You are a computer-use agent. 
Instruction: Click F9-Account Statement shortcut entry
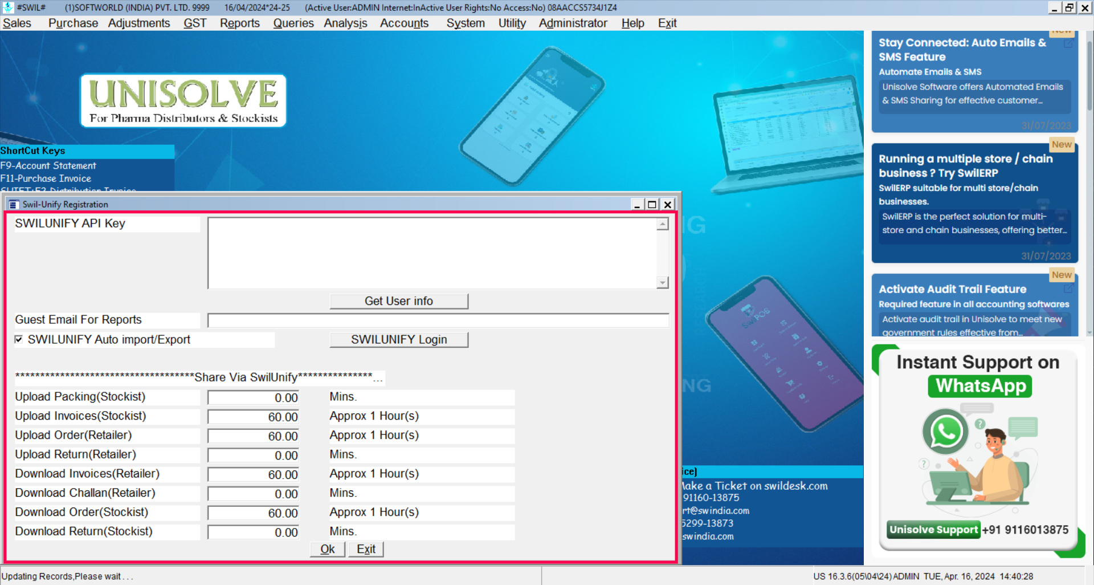pyautogui.click(x=48, y=165)
